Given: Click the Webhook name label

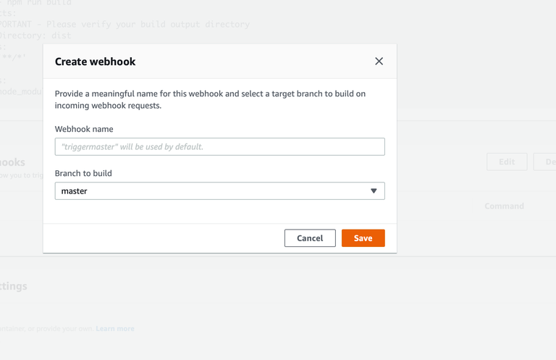Looking at the screenshot, I should (84, 129).
